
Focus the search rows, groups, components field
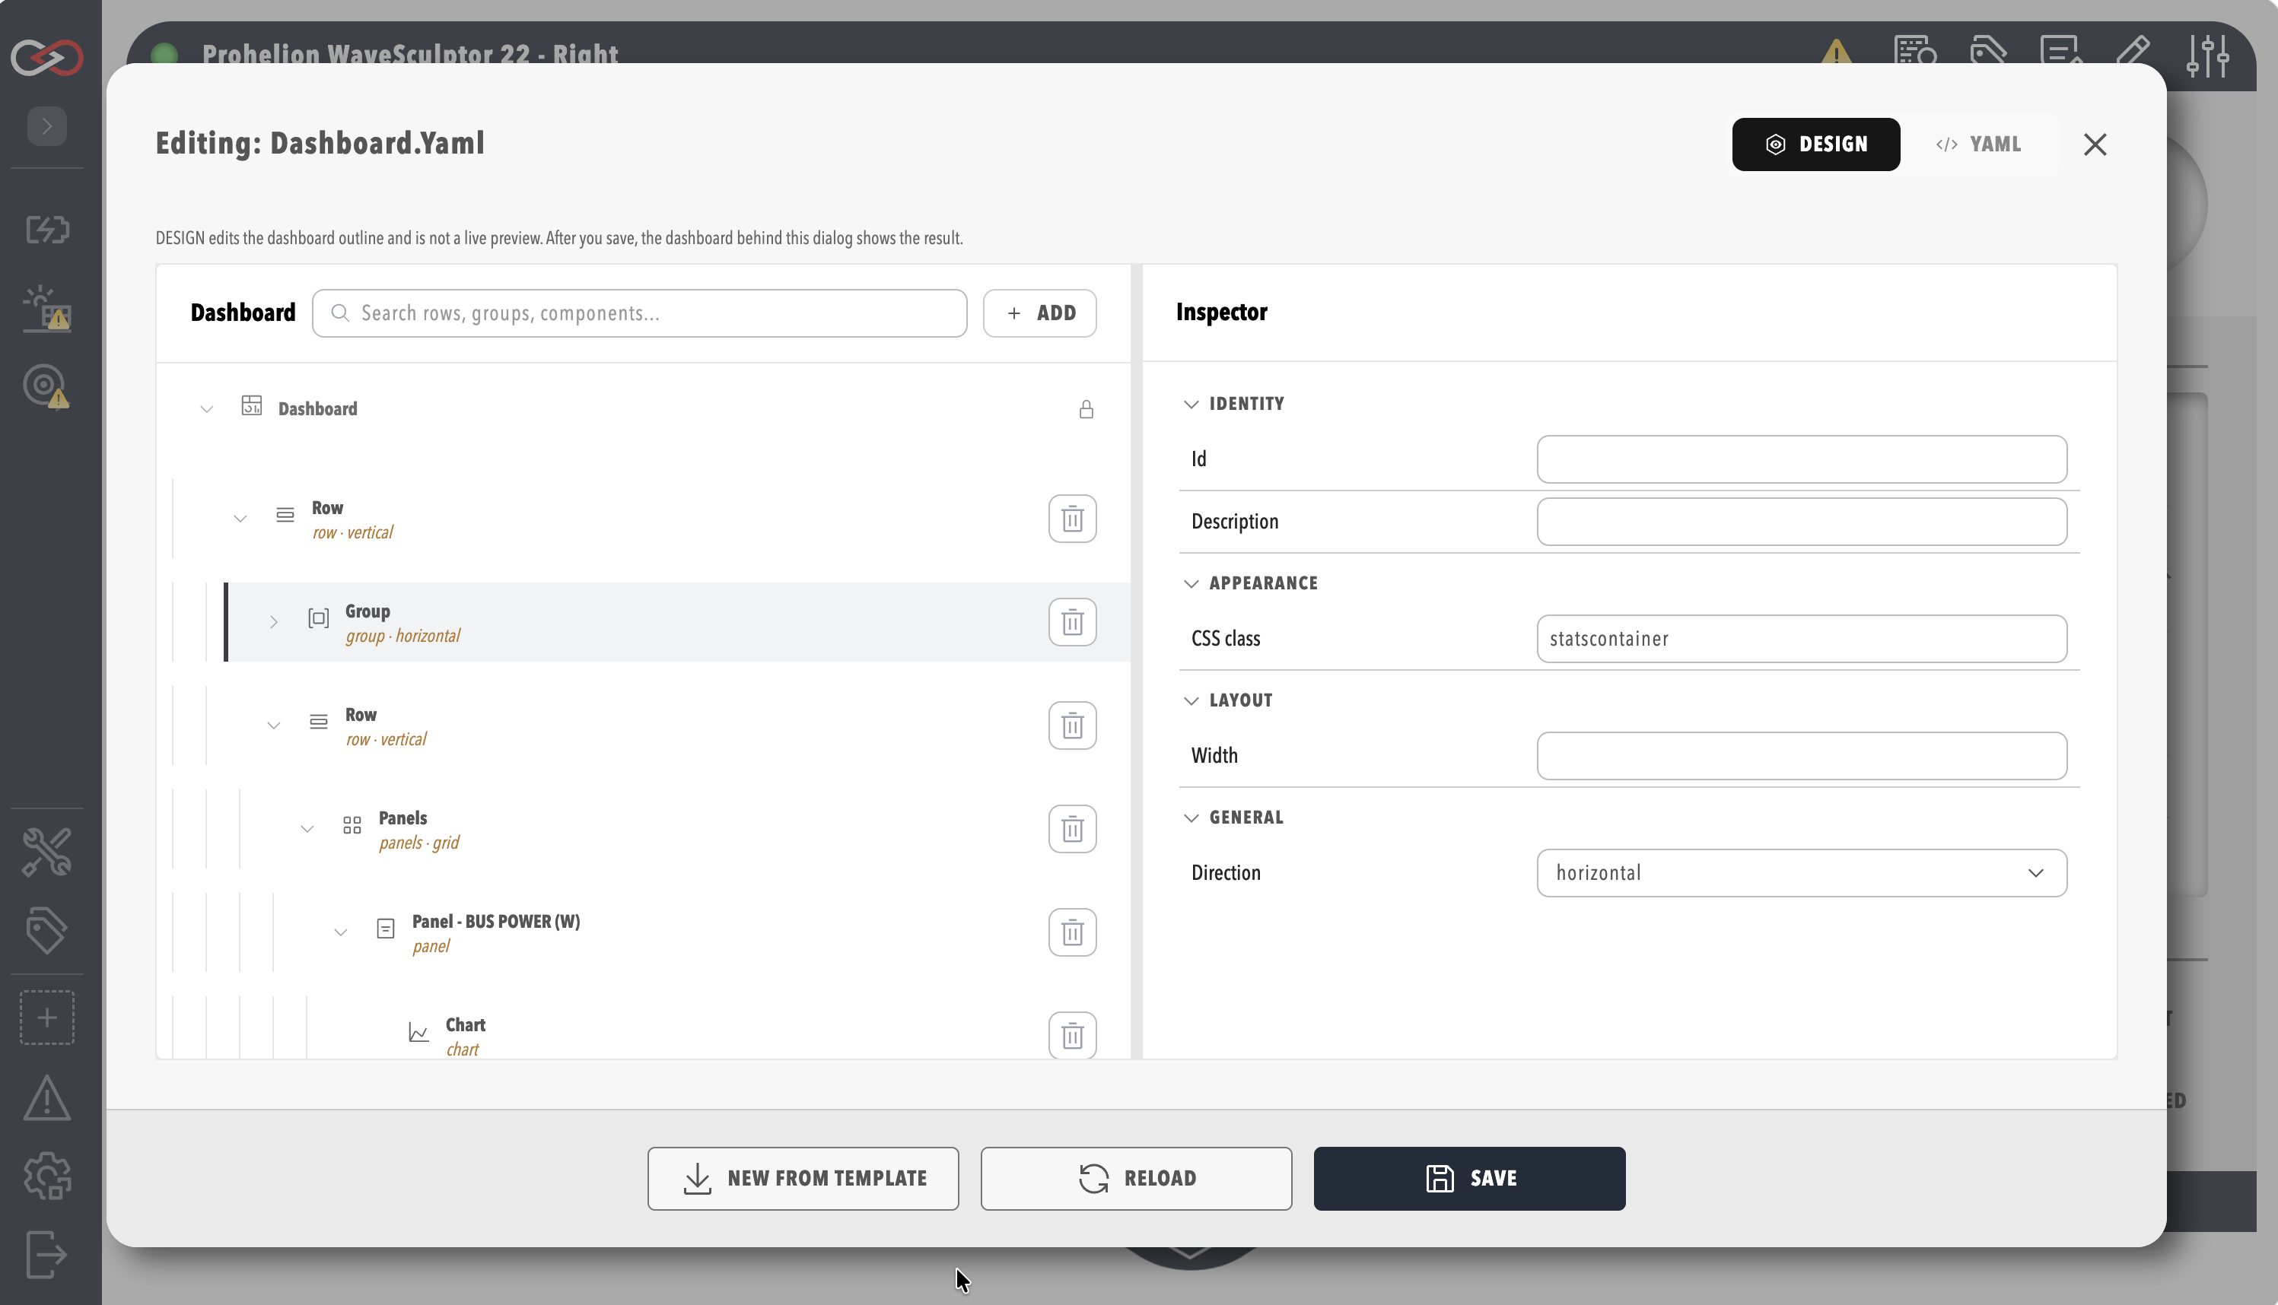[639, 313]
